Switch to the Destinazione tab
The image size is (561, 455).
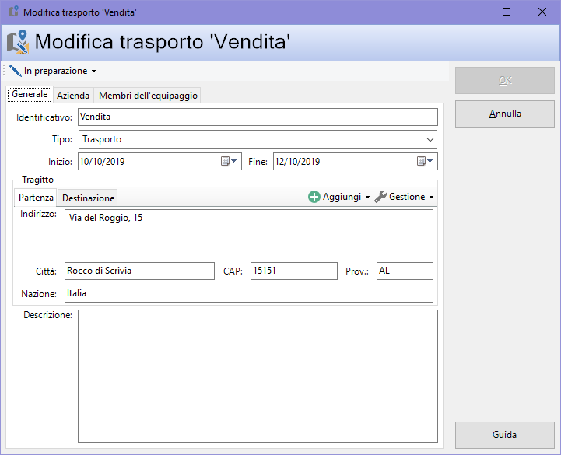tap(88, 198)
